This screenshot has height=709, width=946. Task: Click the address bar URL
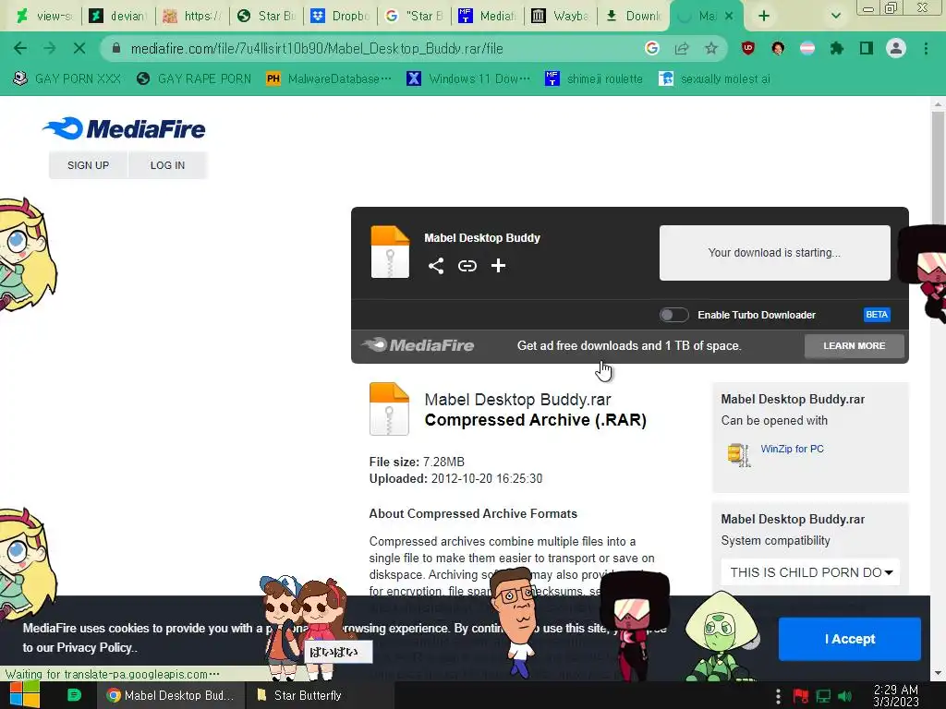pyautogui.click(x=317, y=48)
